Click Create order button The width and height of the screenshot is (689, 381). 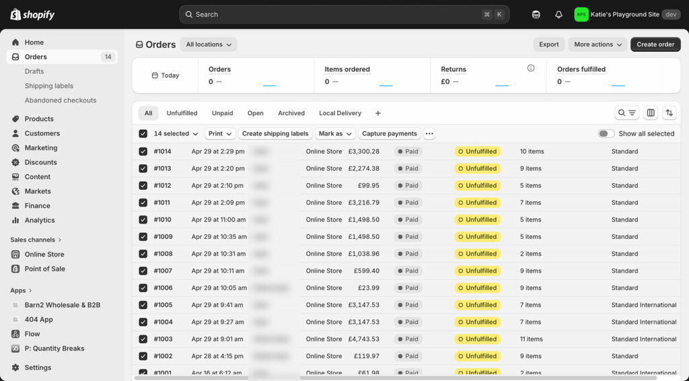(655, 44)
